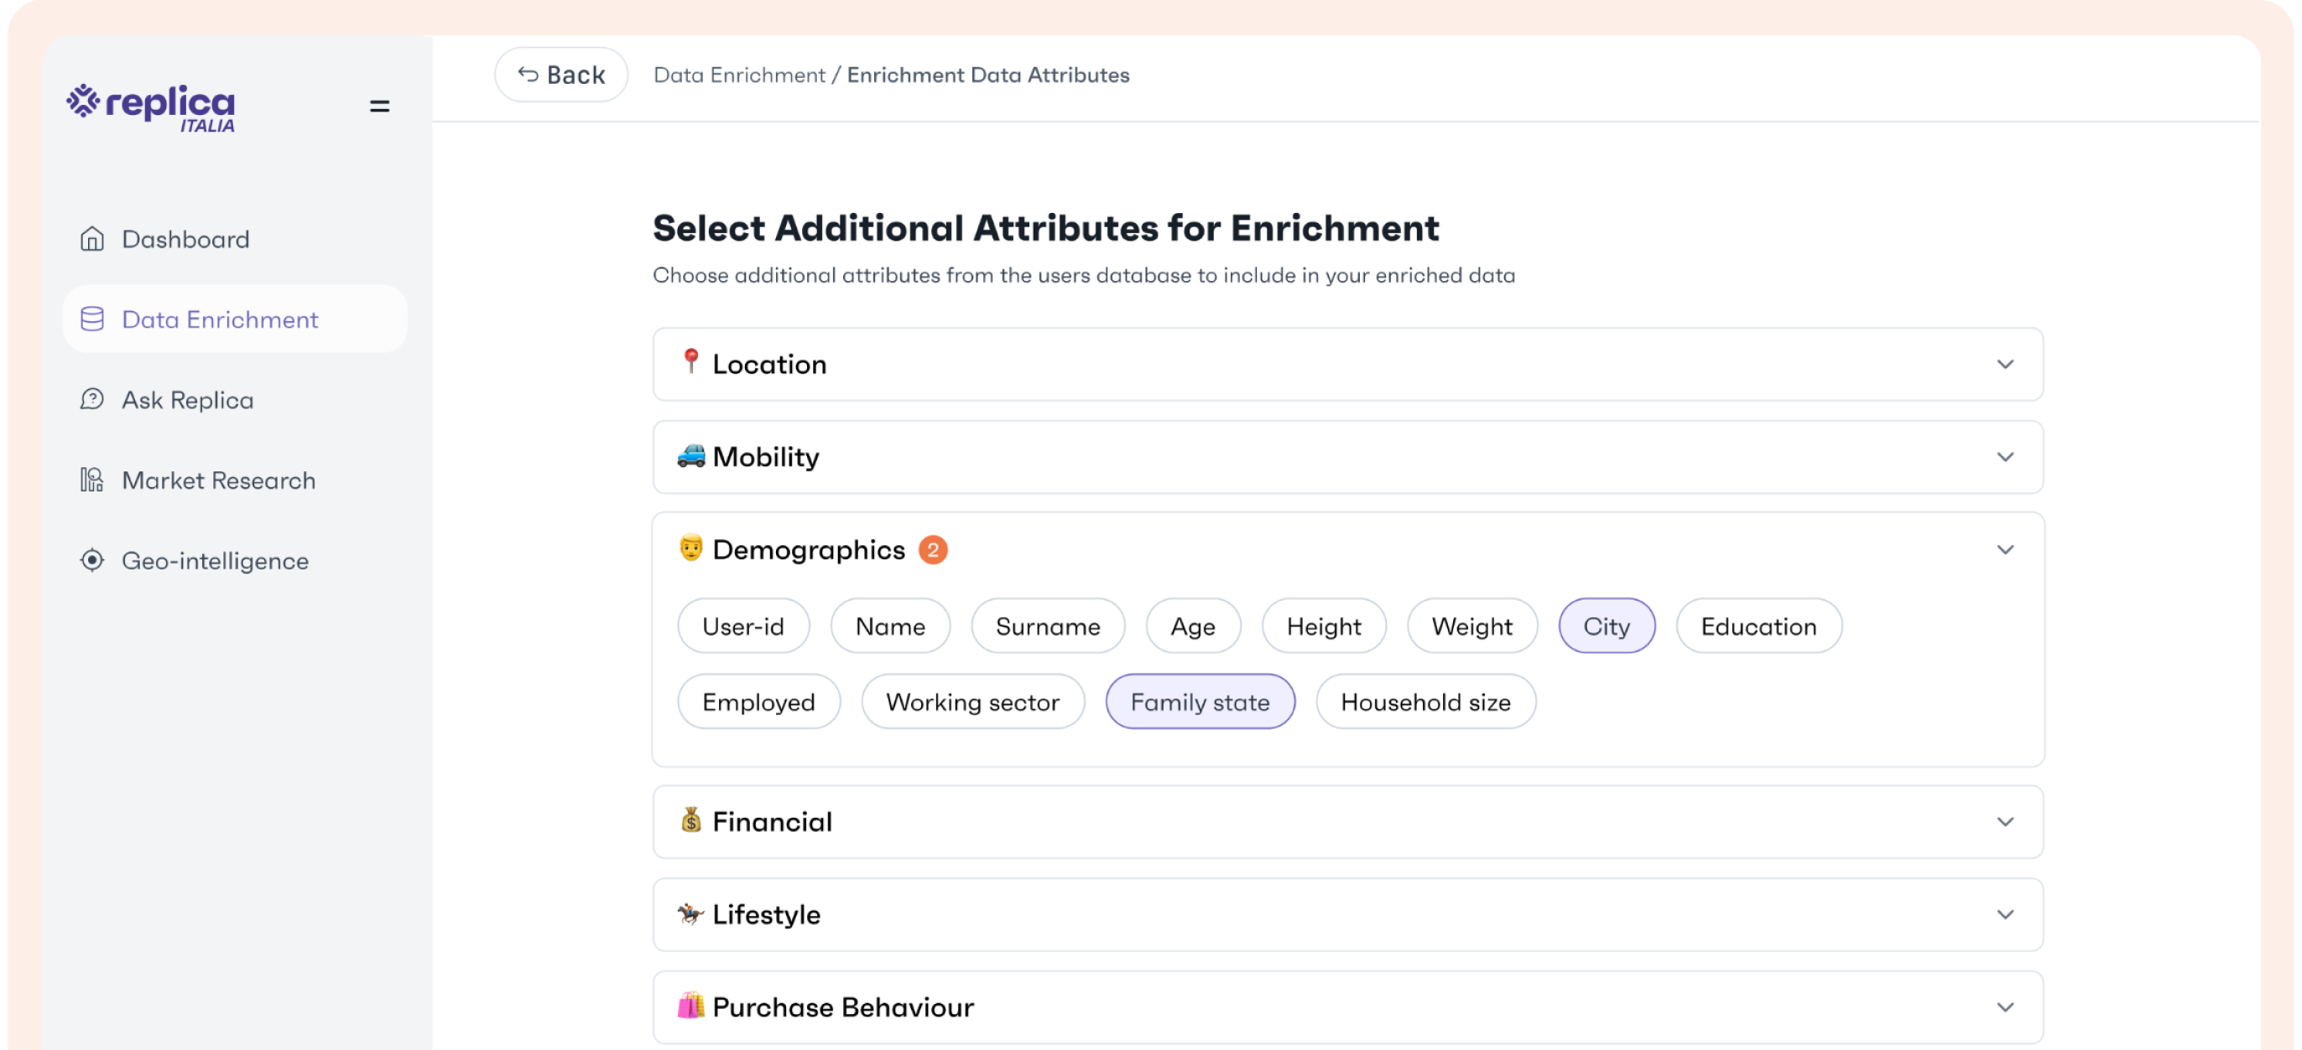
Task: Deselect the City attribute chip
Action: (x=1606, y=626)
